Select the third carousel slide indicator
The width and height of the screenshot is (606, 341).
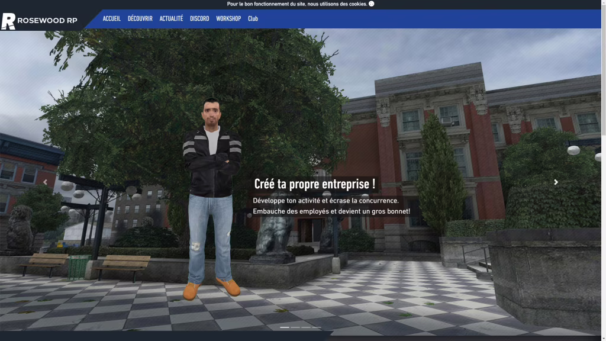tap(306, 327)
